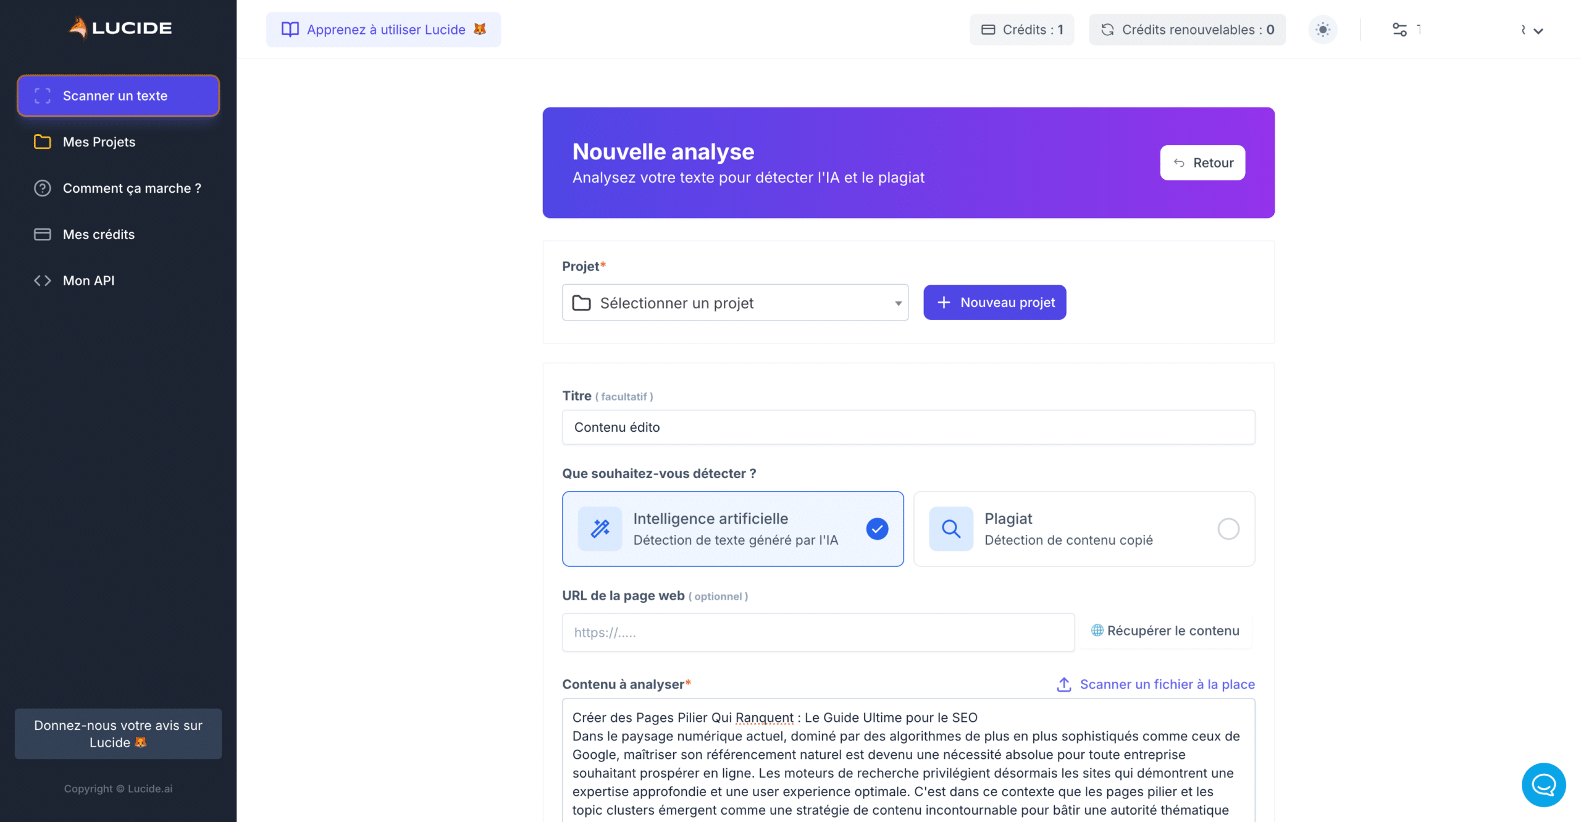The height and width of the screenshot is (822, 1581).
Task: Click the Retour button in the purple header
Action: [x=1202, y=162]
